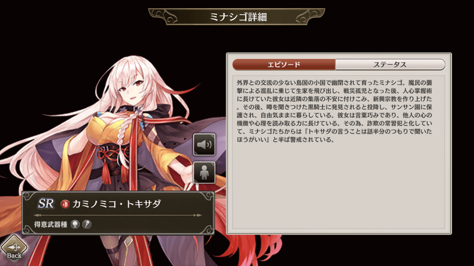Tap the episode description text
Image resolution: width=474 pixels, height=266 pixels.
(334, 111)
